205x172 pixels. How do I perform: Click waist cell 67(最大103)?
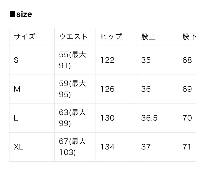[73, 147]
